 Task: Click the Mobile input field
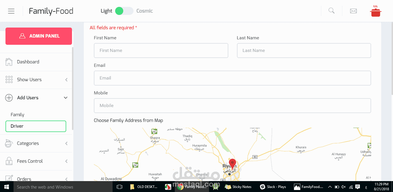coord(232,106)
